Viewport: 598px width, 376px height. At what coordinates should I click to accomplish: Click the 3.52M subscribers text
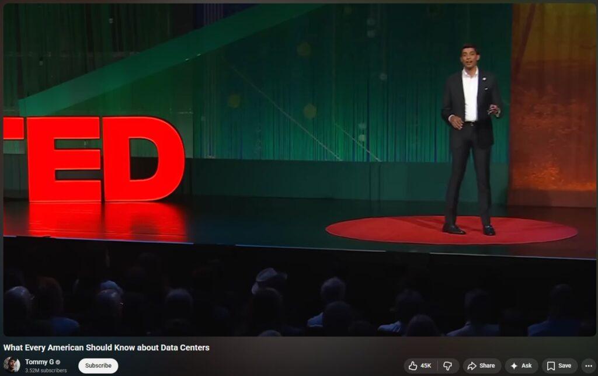pos(46,370)
